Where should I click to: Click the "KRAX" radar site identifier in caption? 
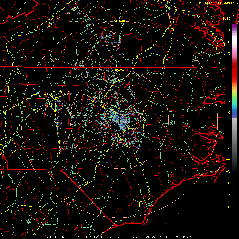(x=151, y=237)
